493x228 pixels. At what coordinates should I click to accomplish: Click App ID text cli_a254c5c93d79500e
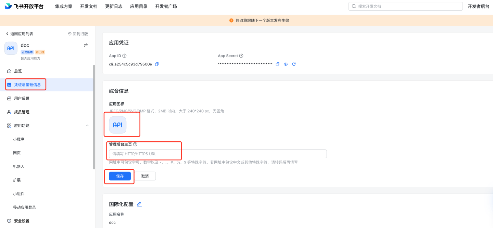click(130, 64)
